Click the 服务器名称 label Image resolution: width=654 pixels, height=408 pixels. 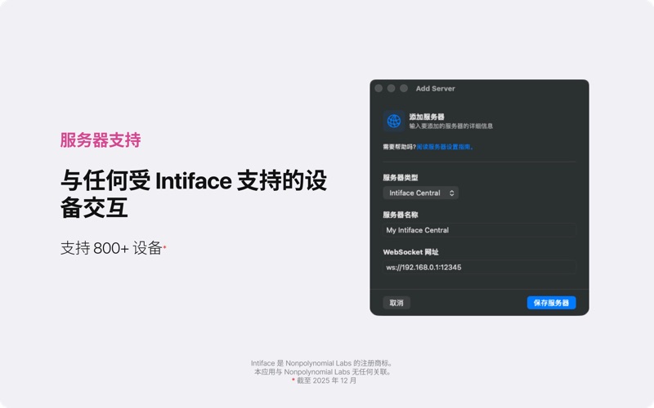tap(401, 215)
